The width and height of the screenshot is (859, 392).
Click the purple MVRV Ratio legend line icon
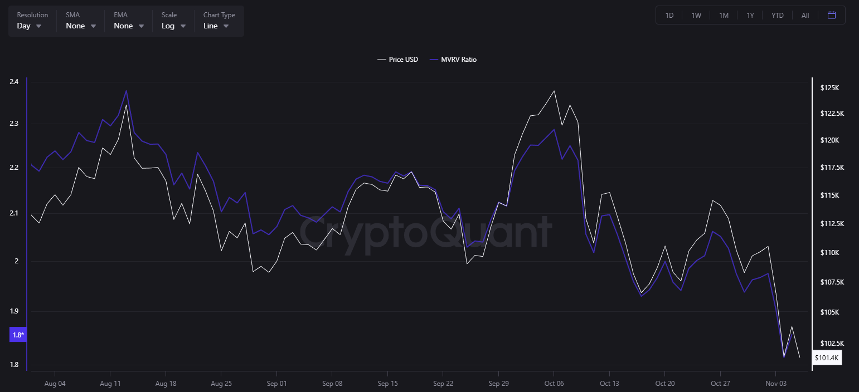pos(434,59)
